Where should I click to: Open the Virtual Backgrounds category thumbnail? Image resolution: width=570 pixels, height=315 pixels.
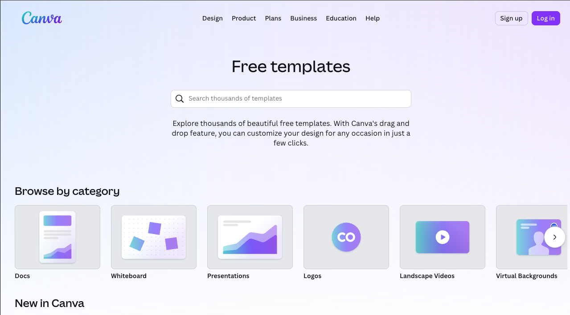tap(532, 237)
